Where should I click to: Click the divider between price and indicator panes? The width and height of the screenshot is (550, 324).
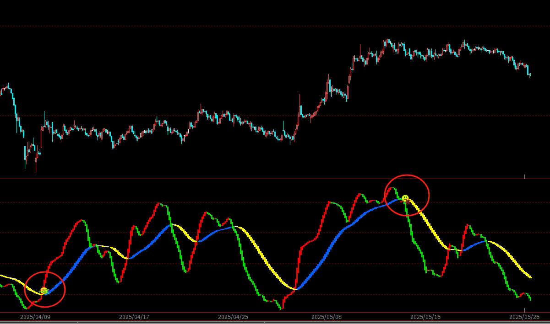click(275, 179)
